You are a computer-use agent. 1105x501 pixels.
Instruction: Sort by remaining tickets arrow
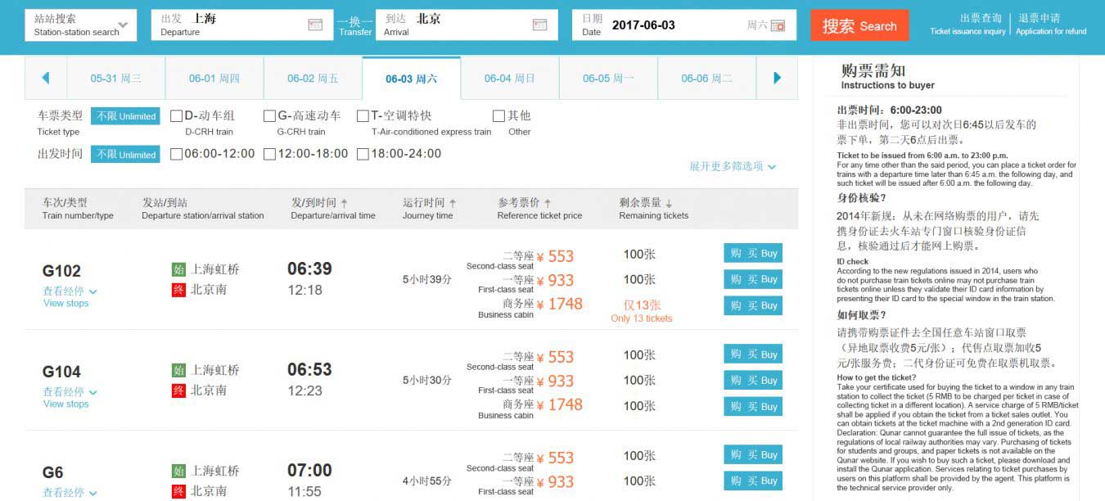click(669, 203)
